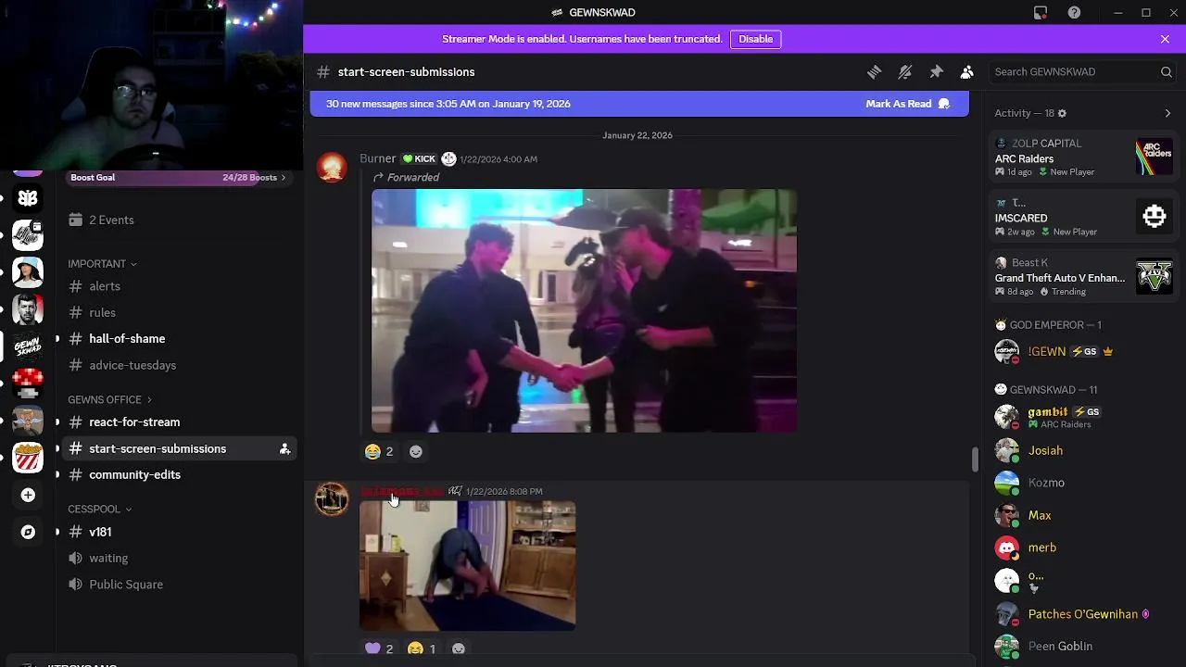Click the search magnifier icon

1166,72
